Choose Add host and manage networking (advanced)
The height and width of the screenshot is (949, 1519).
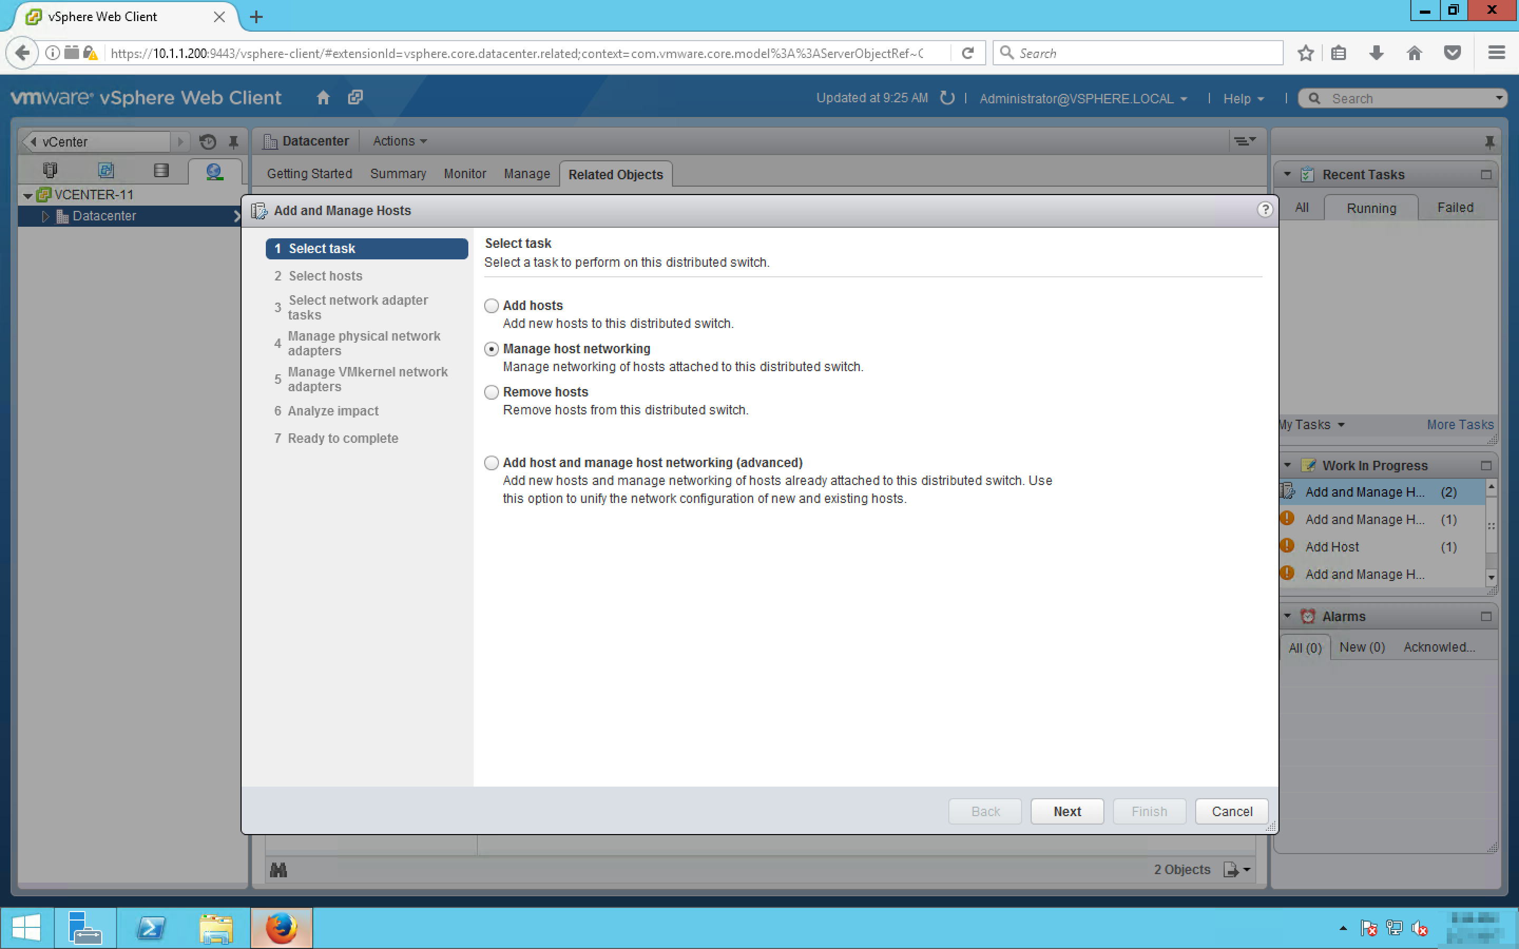(492, 462)
